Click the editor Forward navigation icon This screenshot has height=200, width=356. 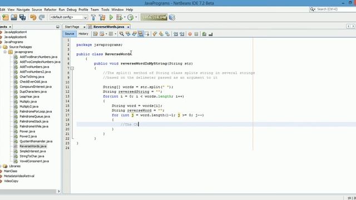click(111, 34)
